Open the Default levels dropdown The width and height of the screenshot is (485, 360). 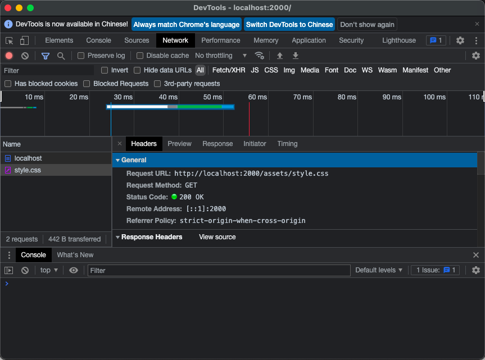tap(379, 270)
